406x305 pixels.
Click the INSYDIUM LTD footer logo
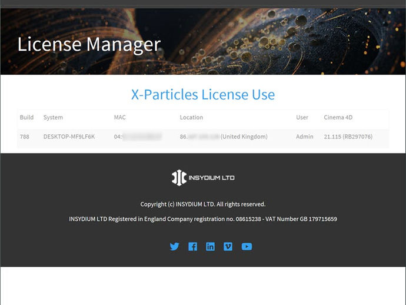(x=203, y=178)
